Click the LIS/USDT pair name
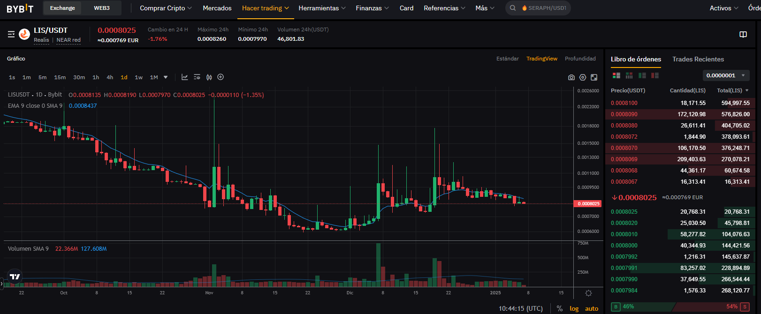This screenshot has width=761, height=314. coord(51,30)
